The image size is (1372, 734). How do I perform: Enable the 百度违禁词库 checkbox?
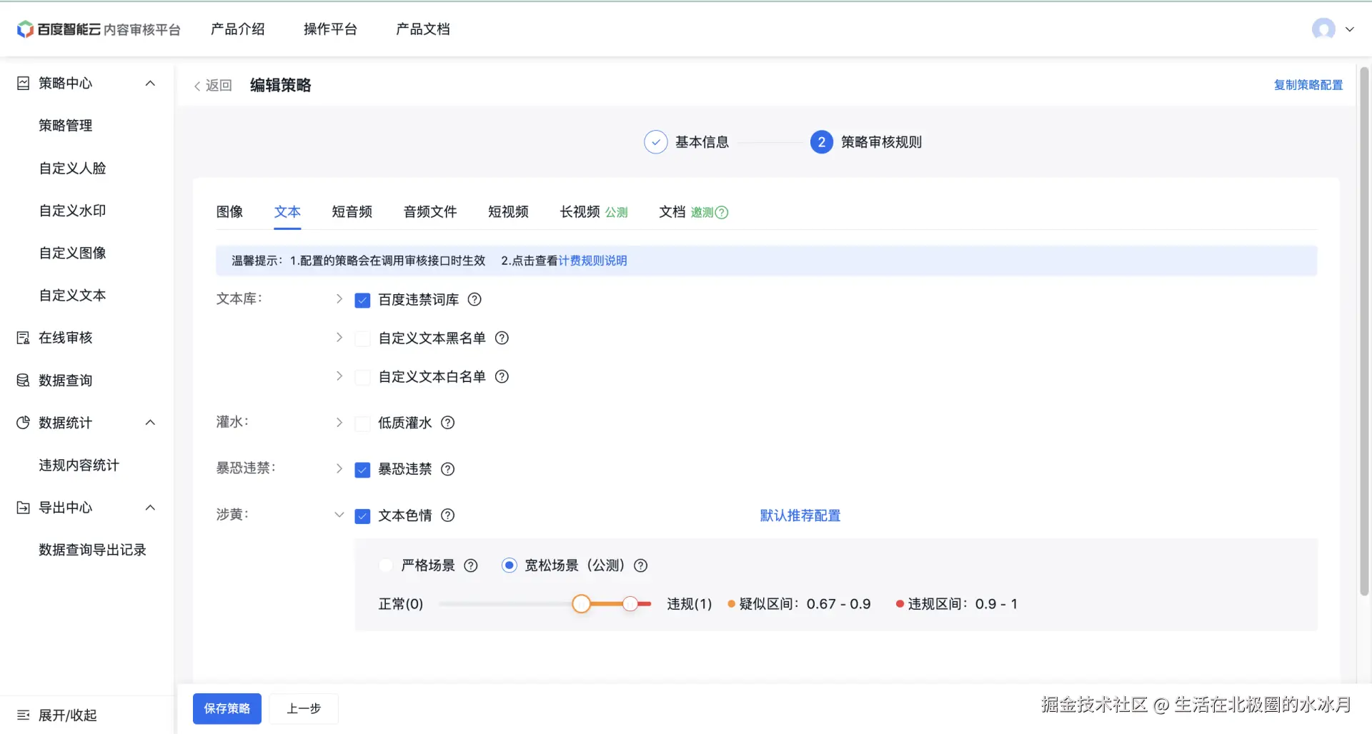363,301
